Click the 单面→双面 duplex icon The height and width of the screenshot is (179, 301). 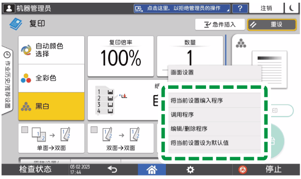point(51,134)
